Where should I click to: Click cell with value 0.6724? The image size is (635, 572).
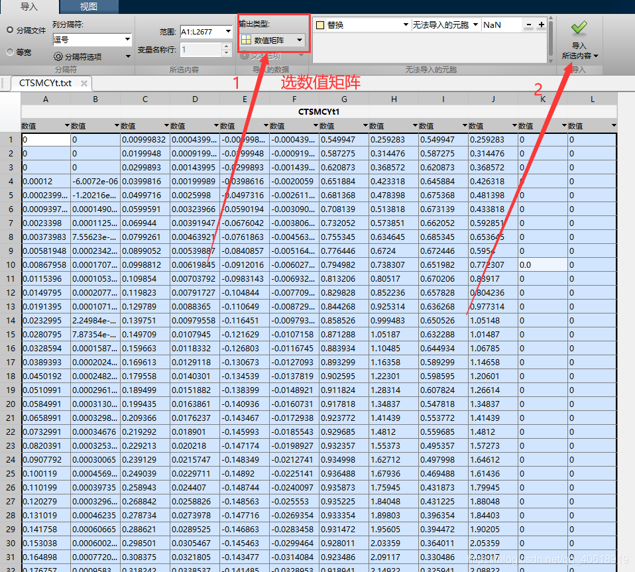tap(394, 251)
